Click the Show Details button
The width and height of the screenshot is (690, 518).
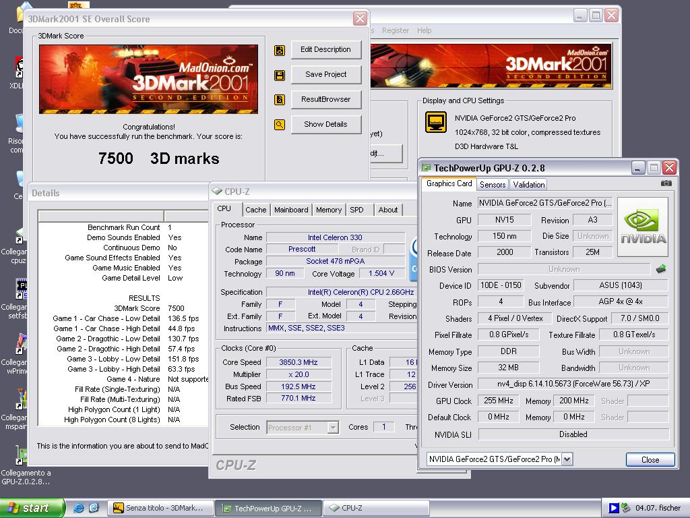(x=325, y=124)
